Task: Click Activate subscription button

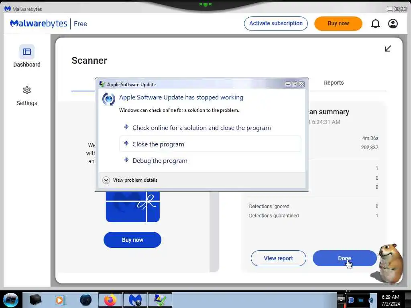Action: point(276,24)
